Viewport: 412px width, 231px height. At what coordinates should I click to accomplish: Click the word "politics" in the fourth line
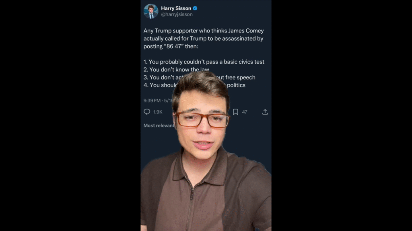click(x=236, y=85)
